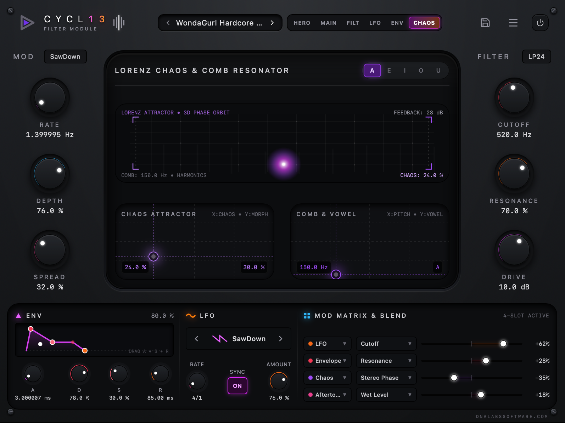The width and height of the screenshot is (565, 423).
Task: Click the Mod Matrix grid icon
Action: point(307,316)
